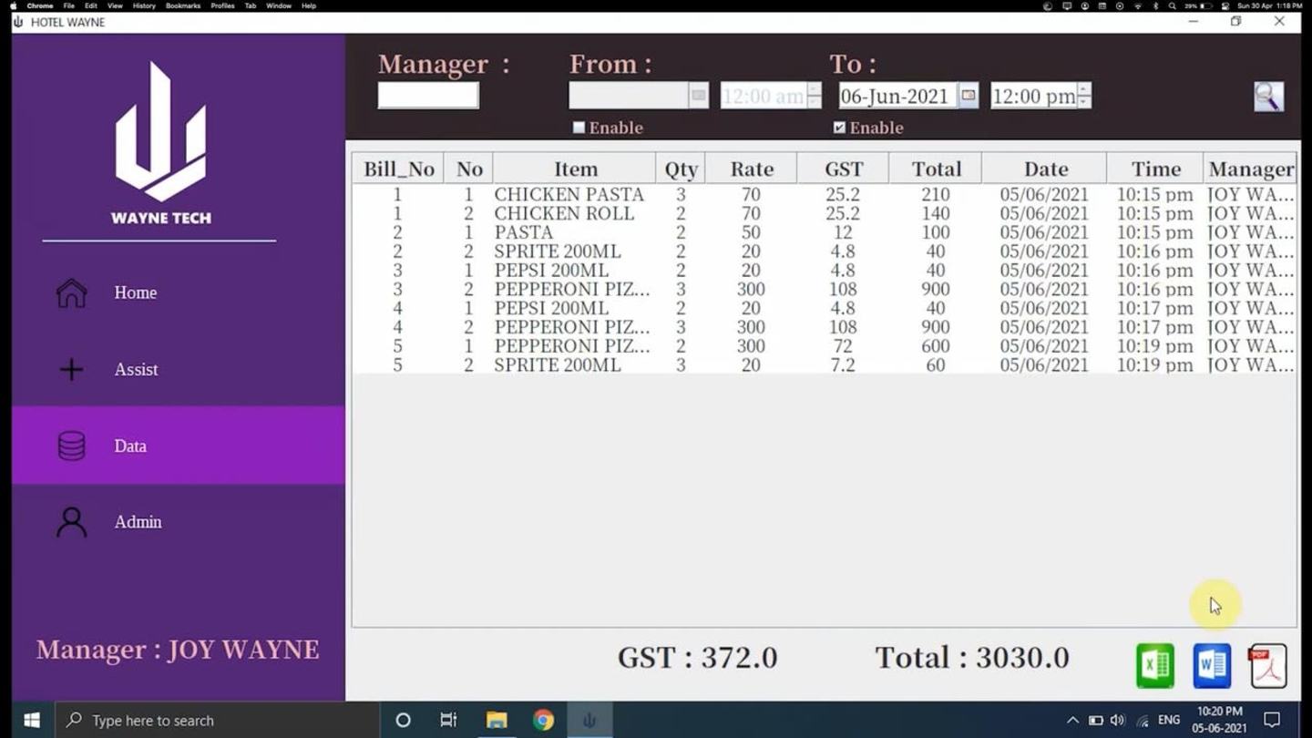Click the volume speaker tray icon
The width and height of the screenshot is (1312, 738).
point(1118,720)
